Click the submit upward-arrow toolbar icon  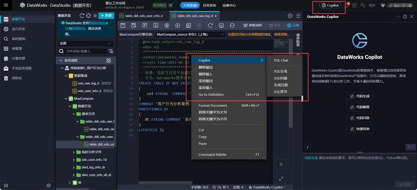coord(145,25)
